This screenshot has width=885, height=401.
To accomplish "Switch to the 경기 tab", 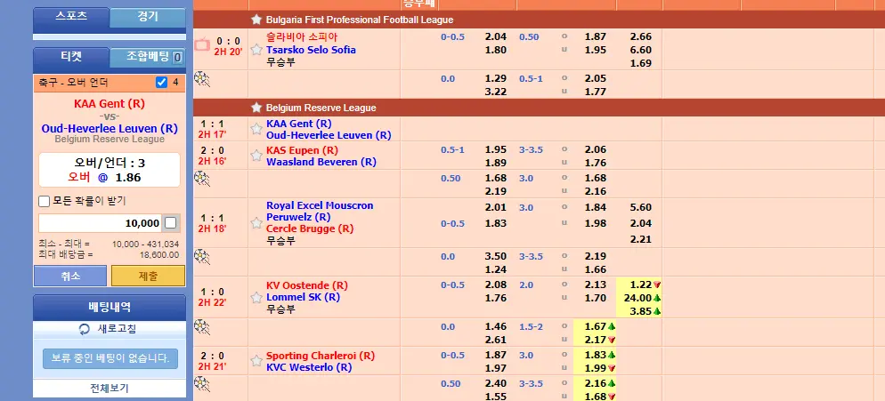I will click(147, 17).
